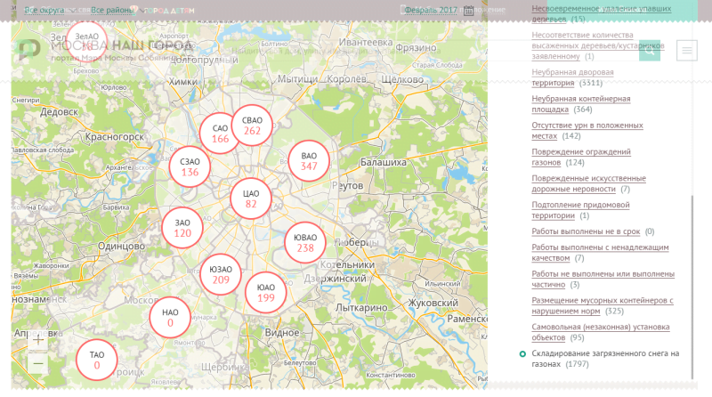Click the Одинцово label on the map
This screenshot has height=397, width=712.
tap(121, 246)
